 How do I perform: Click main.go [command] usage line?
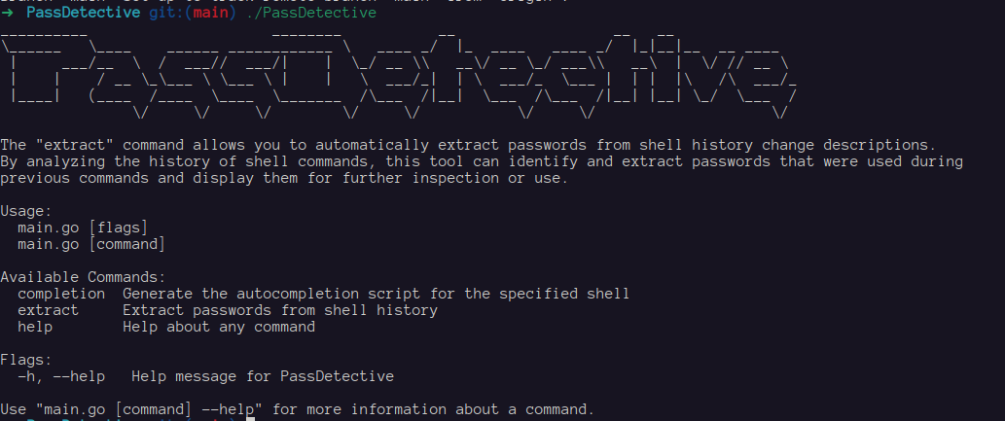91,244
